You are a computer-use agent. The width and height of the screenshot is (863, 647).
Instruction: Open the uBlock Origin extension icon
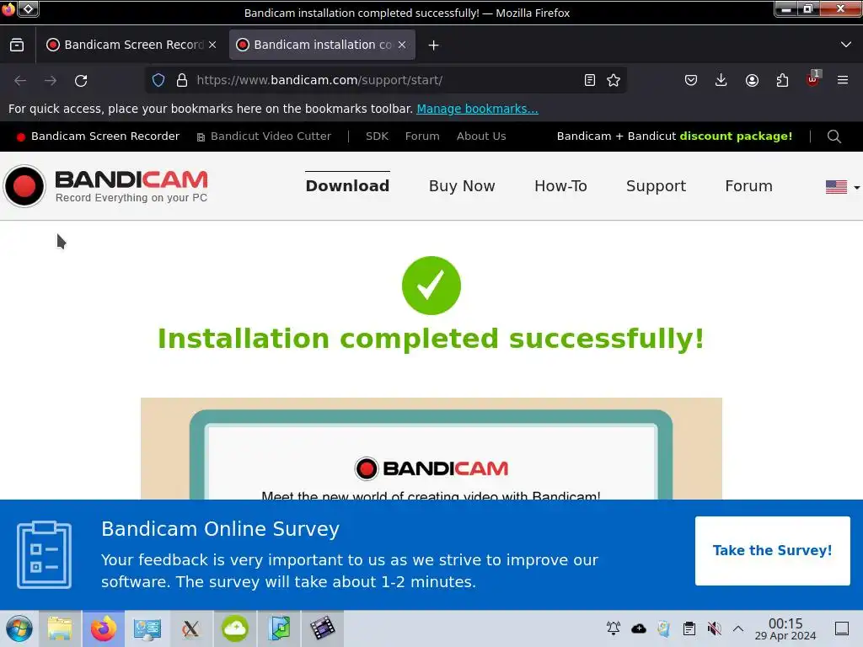813,79
